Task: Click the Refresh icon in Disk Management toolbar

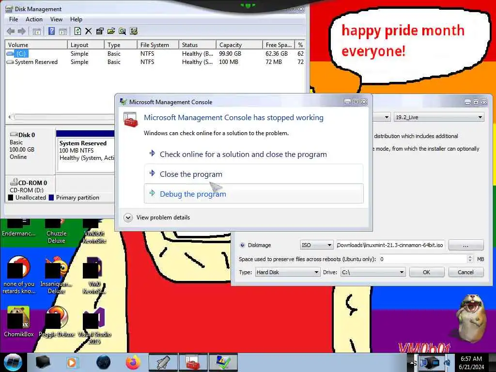Action: (77, 31)
